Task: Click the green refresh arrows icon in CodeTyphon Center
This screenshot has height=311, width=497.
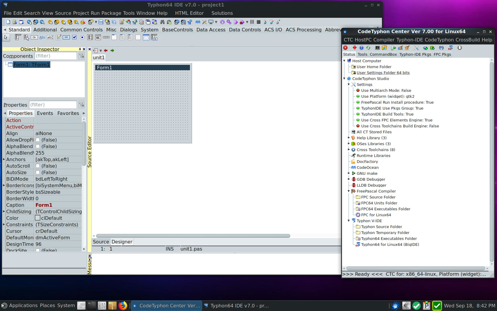Action: pos(368,48)
